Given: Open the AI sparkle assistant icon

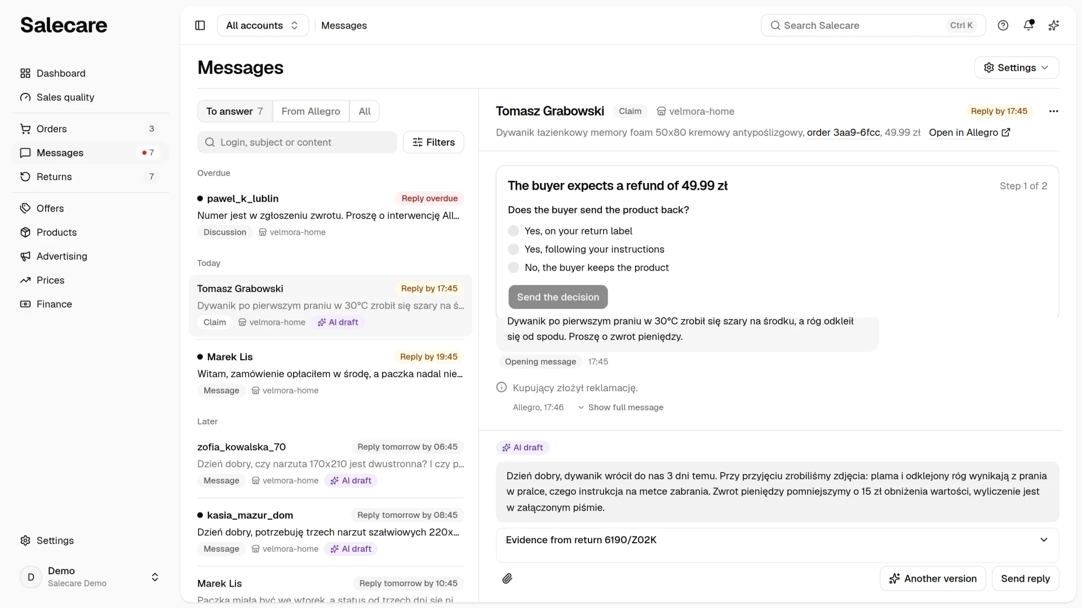Looking at the screenshot, I should (1054, 25).
